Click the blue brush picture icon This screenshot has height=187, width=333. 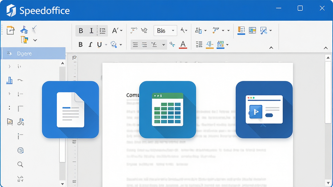(x=263, y=31)
